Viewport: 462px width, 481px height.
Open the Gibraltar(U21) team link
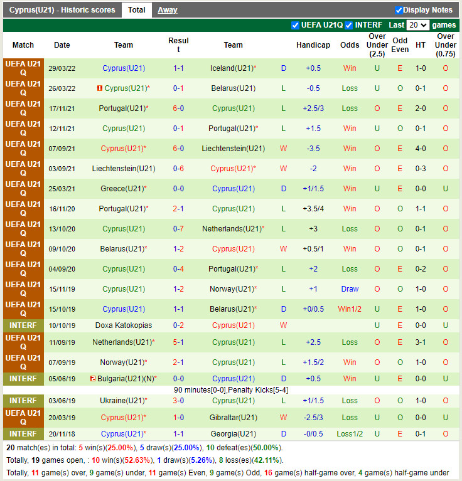click(x=233, y=418)
